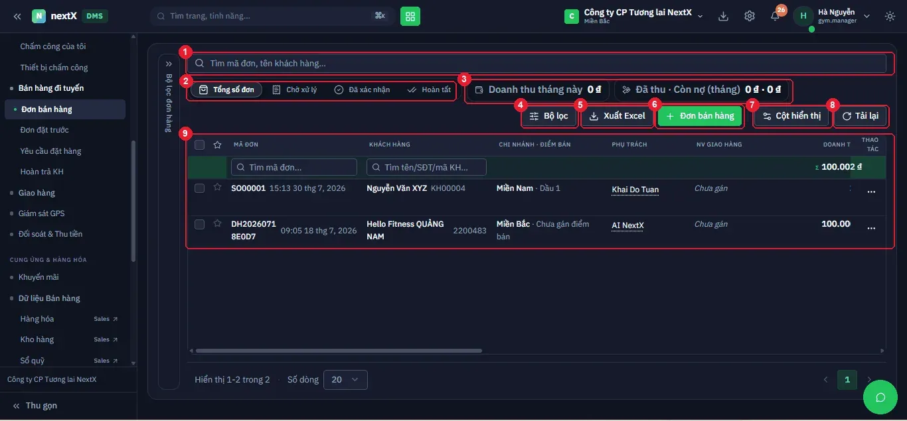The image size is (907, 421).
Task: Open the Bộ lọc filter button
Action: pos(549,116)
